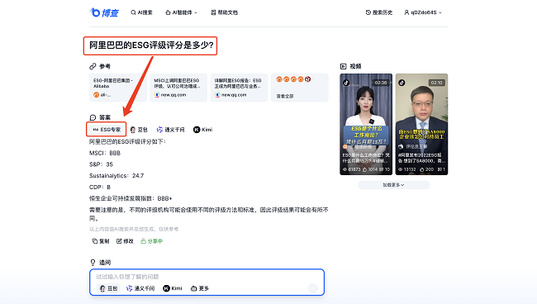Screen dimensions: 537x304
Task: Expand the qDZdo64S account menu
Action: click(x=423, y=12)
